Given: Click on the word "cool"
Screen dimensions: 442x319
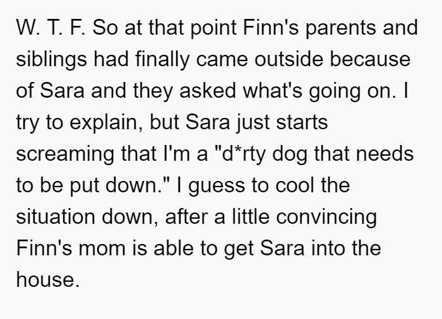Looking at the screenshot, I should [295, 185].
